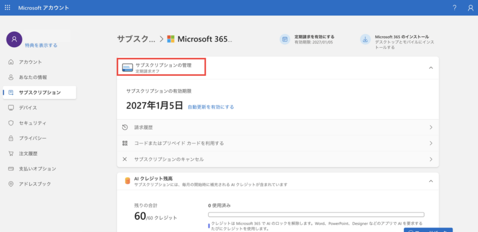Click サブスク… breadcrumb to go back
This screenshot has width=478, height=232.
point(136,39)
